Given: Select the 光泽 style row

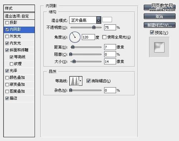Looking at the screenshot, I should pos(19,71).
